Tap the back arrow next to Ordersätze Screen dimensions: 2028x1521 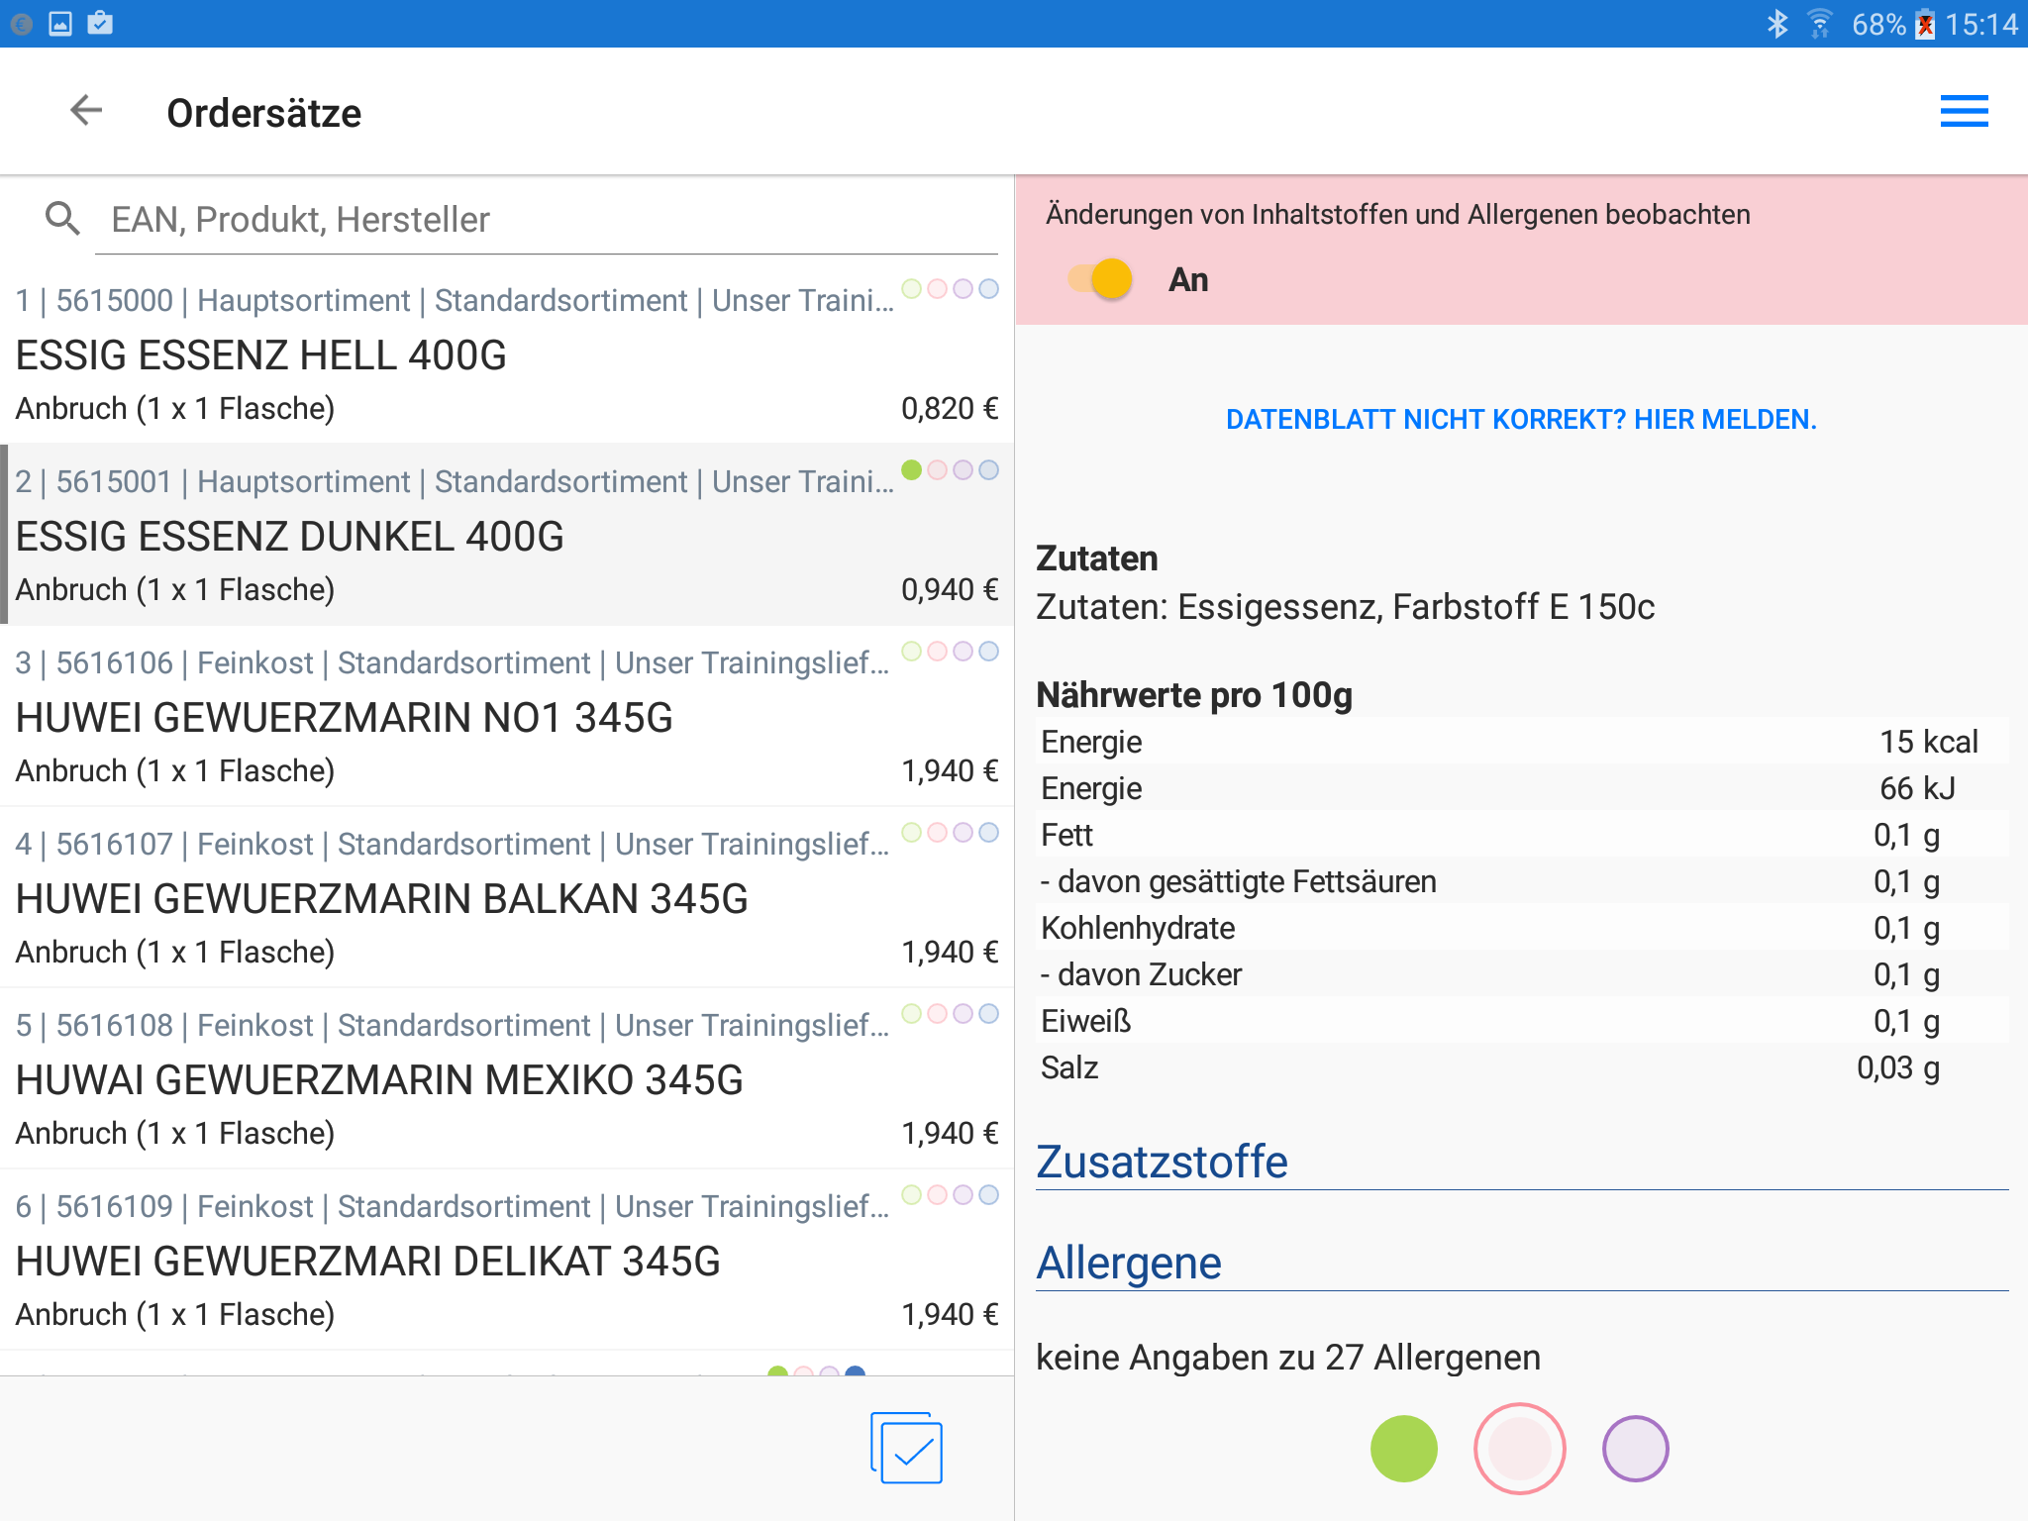pyautogui.click(x=87, y=111)
